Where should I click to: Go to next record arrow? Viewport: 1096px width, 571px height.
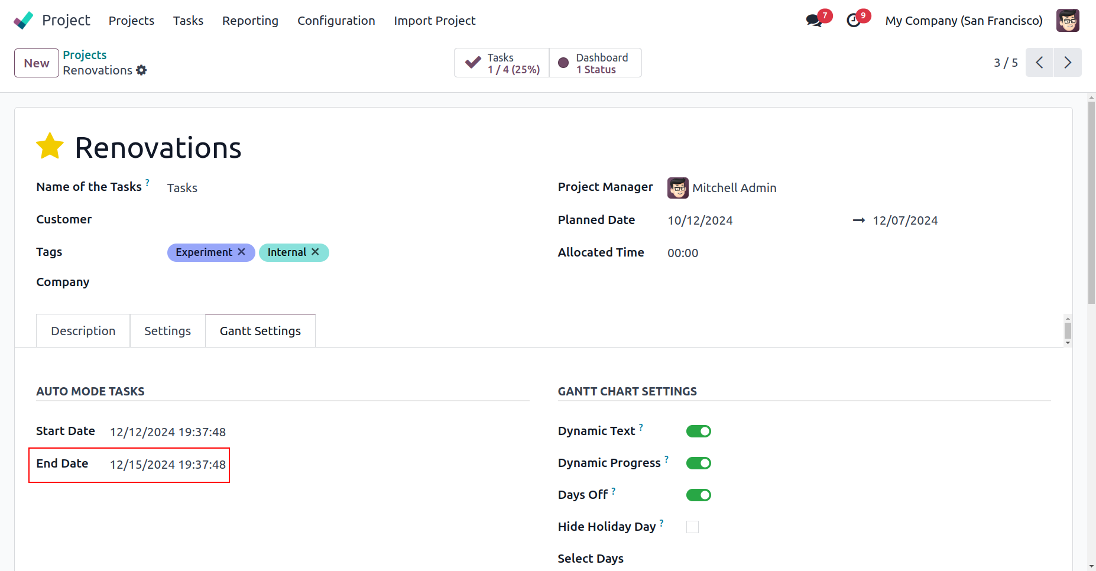1068,63
